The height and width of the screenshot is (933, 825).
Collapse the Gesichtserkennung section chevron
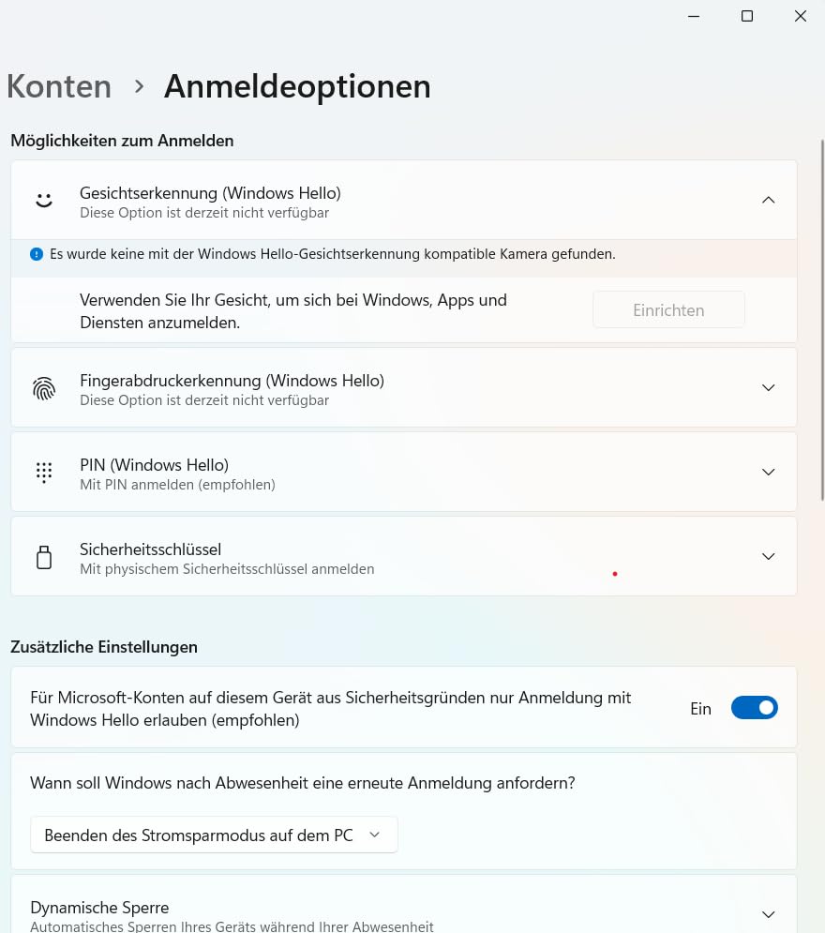[769, 200]
